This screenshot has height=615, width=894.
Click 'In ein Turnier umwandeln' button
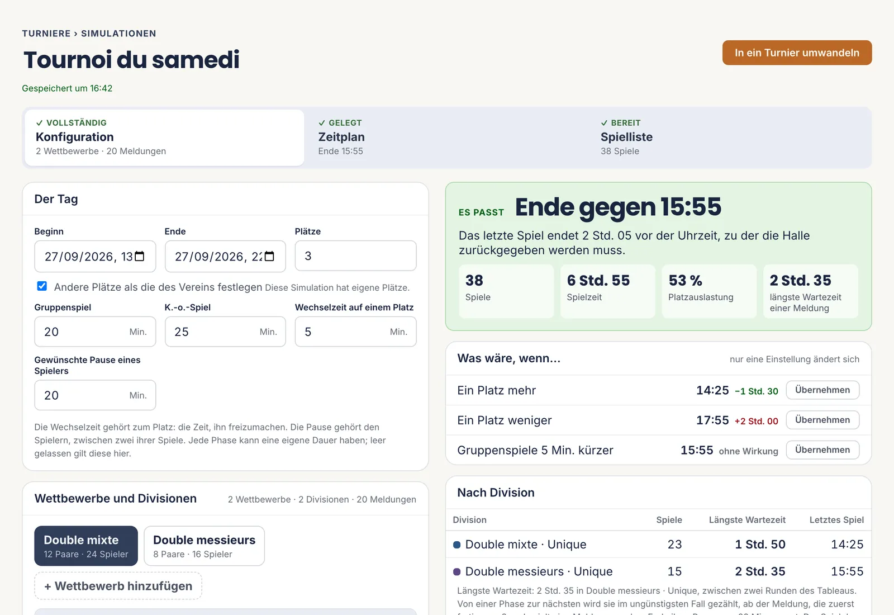(x=797, y=53)
